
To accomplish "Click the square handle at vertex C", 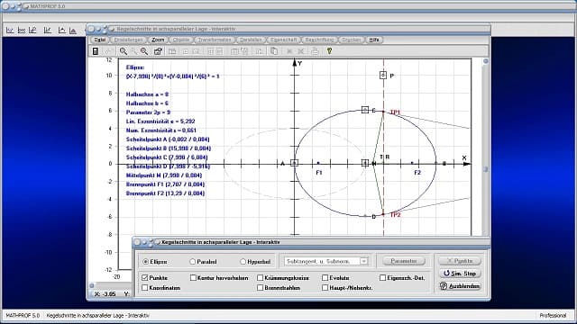I will 364,110.
